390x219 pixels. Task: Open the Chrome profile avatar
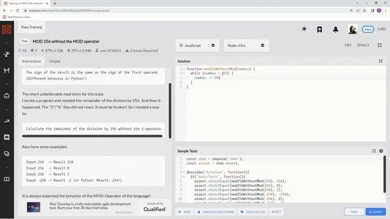[379, 11]
